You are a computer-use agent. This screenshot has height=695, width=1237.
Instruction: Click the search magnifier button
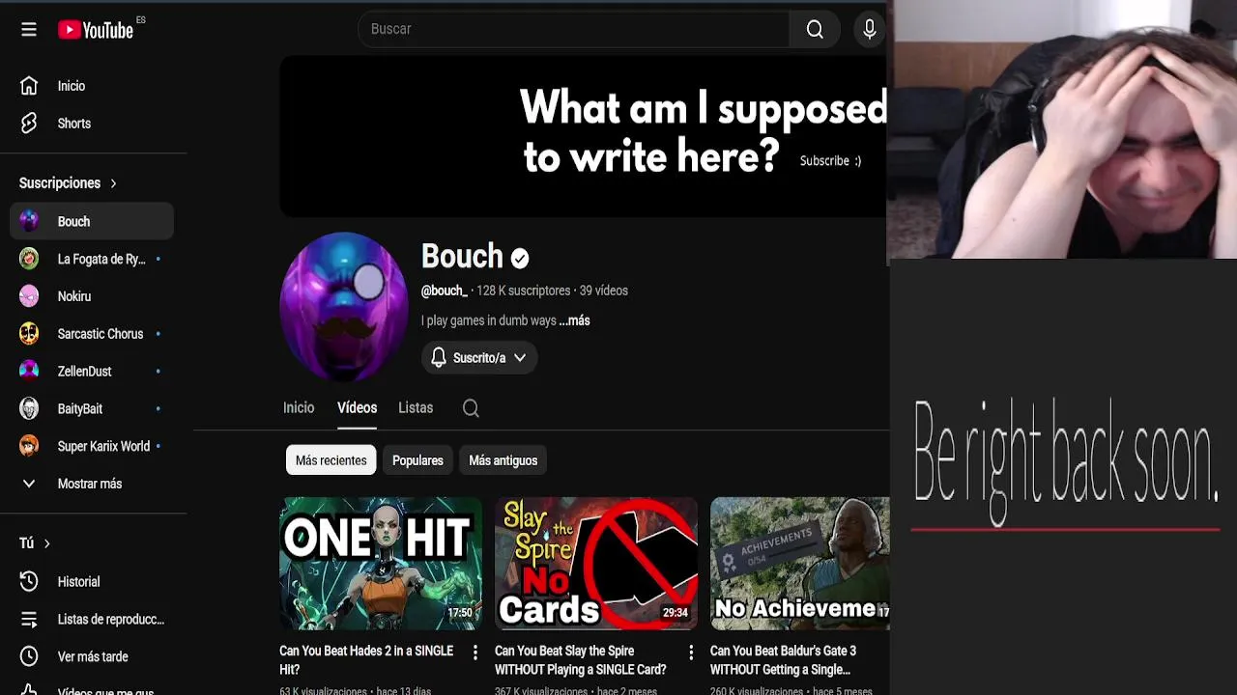[x=815, y=29]
